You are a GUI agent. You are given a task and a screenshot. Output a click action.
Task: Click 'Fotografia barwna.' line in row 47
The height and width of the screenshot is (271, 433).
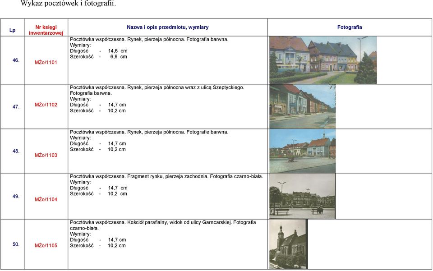[x=91, y=93]
